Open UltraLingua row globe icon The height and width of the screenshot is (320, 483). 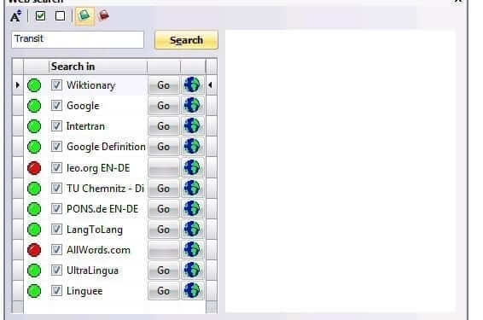(192, 271)
